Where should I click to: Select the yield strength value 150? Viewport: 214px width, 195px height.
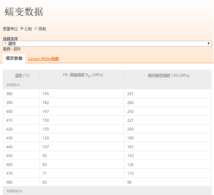click(46, 120)
